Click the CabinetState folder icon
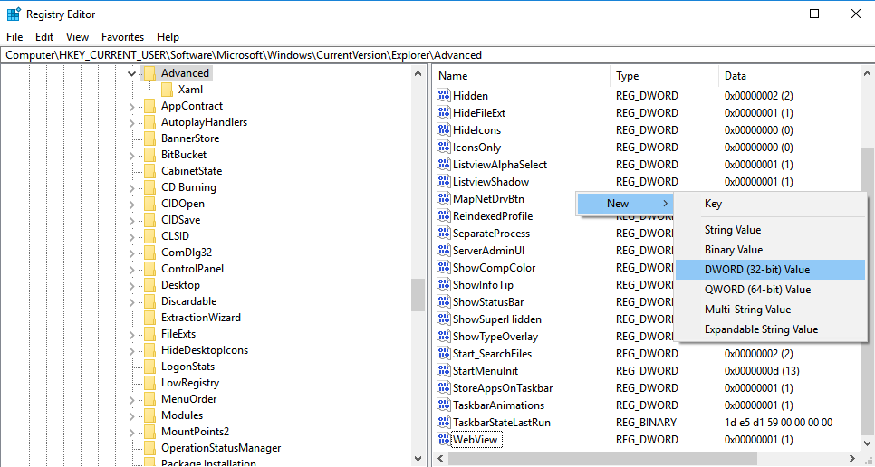This screenshot has height=467, width=875. [x=149, y=171]
